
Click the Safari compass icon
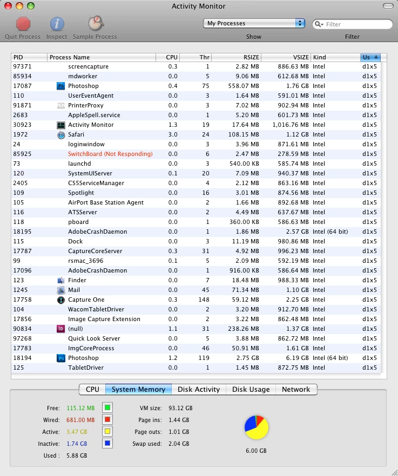click(61, 135)
